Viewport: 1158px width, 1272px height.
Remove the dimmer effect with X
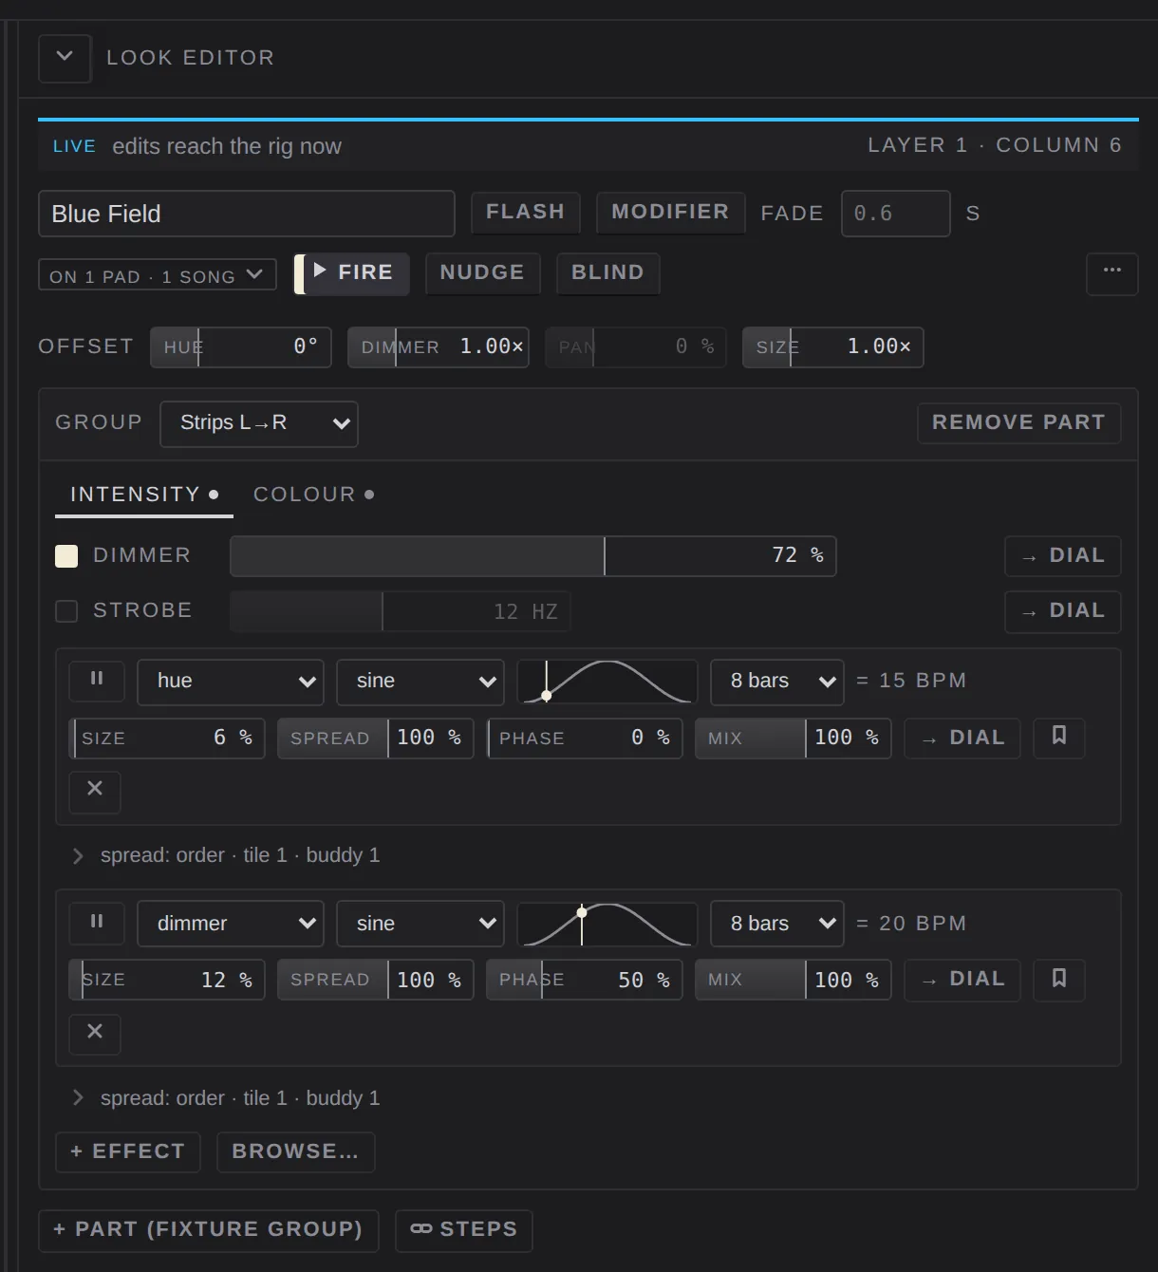(x=95, y=1033)
